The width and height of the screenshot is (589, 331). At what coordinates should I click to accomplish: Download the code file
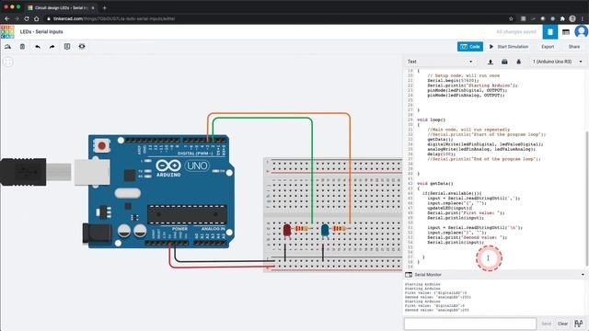tap(491, 62)
